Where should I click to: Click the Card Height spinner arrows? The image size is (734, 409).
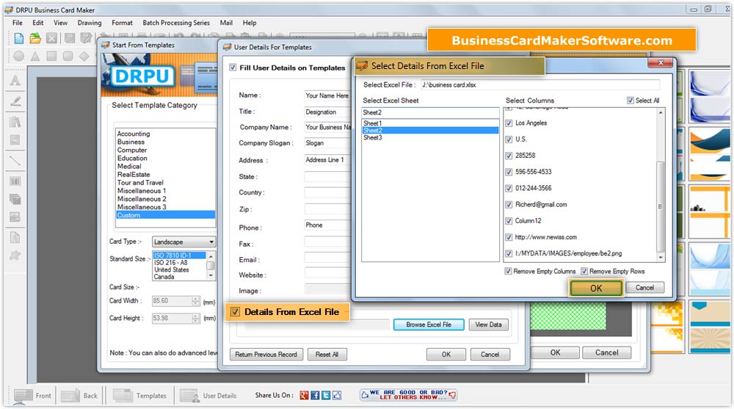tap(196, 319)
